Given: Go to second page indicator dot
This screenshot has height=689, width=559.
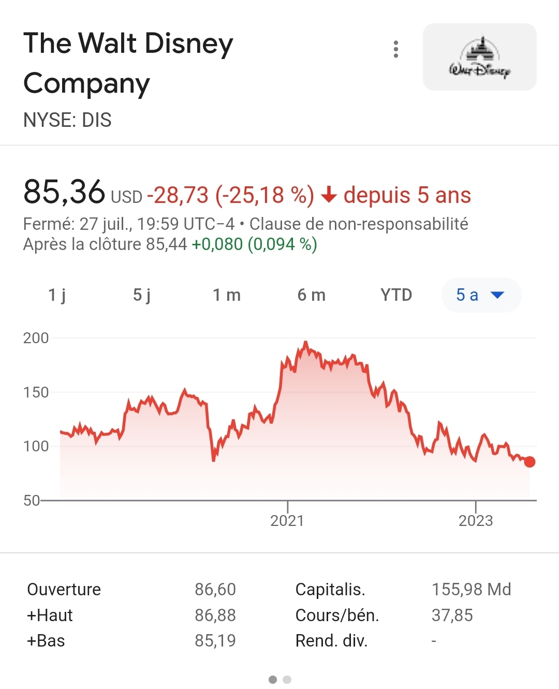Looking at the screenshot, I should (287, 680).
